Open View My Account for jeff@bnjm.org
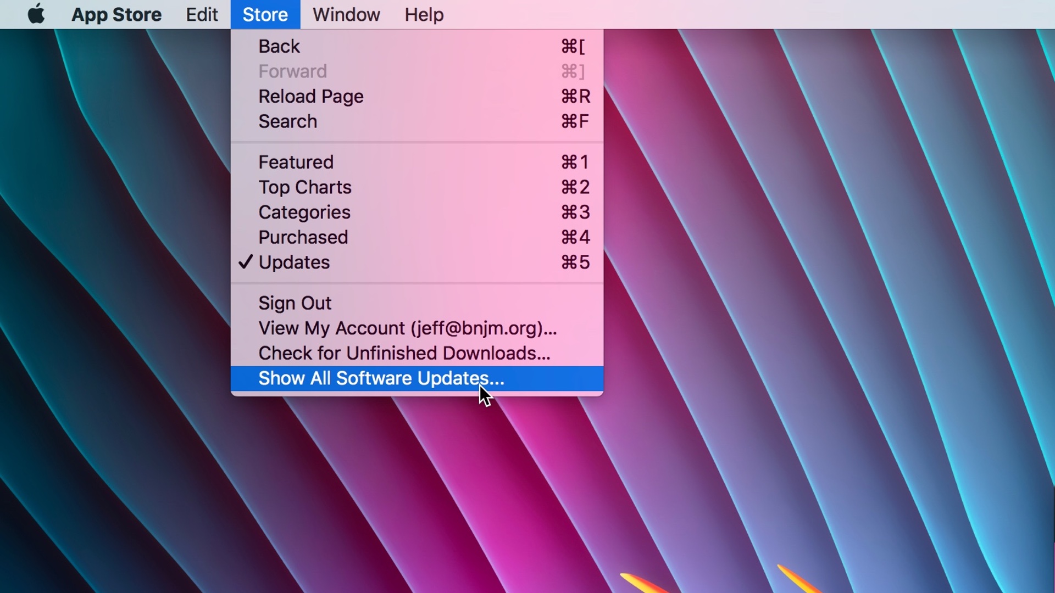This screenshot has height=593, width=1055. (407, 328)
